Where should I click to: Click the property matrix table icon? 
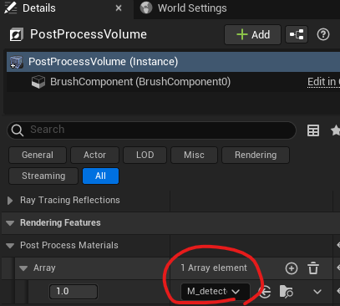(x=313, y=130)
